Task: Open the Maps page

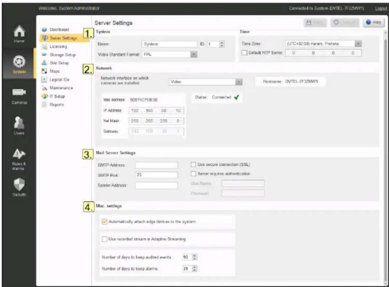Action: [x=55, y=71]
